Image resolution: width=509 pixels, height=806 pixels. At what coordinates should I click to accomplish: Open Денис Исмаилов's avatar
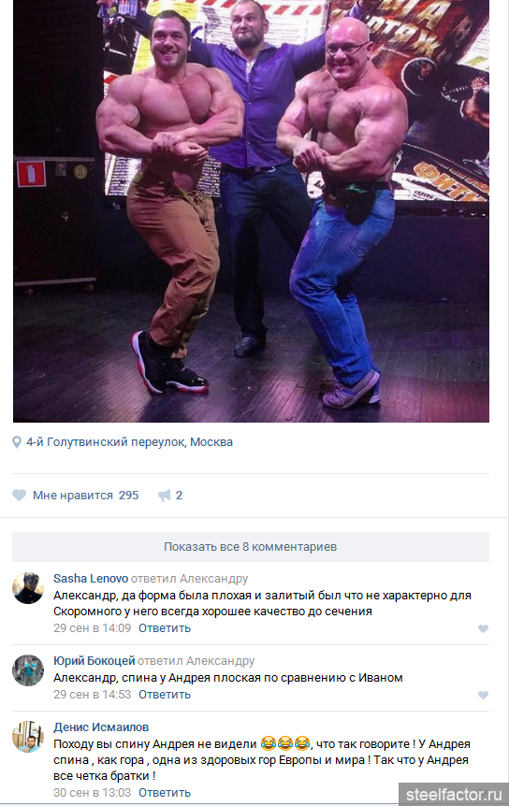(x=28, y=736)
